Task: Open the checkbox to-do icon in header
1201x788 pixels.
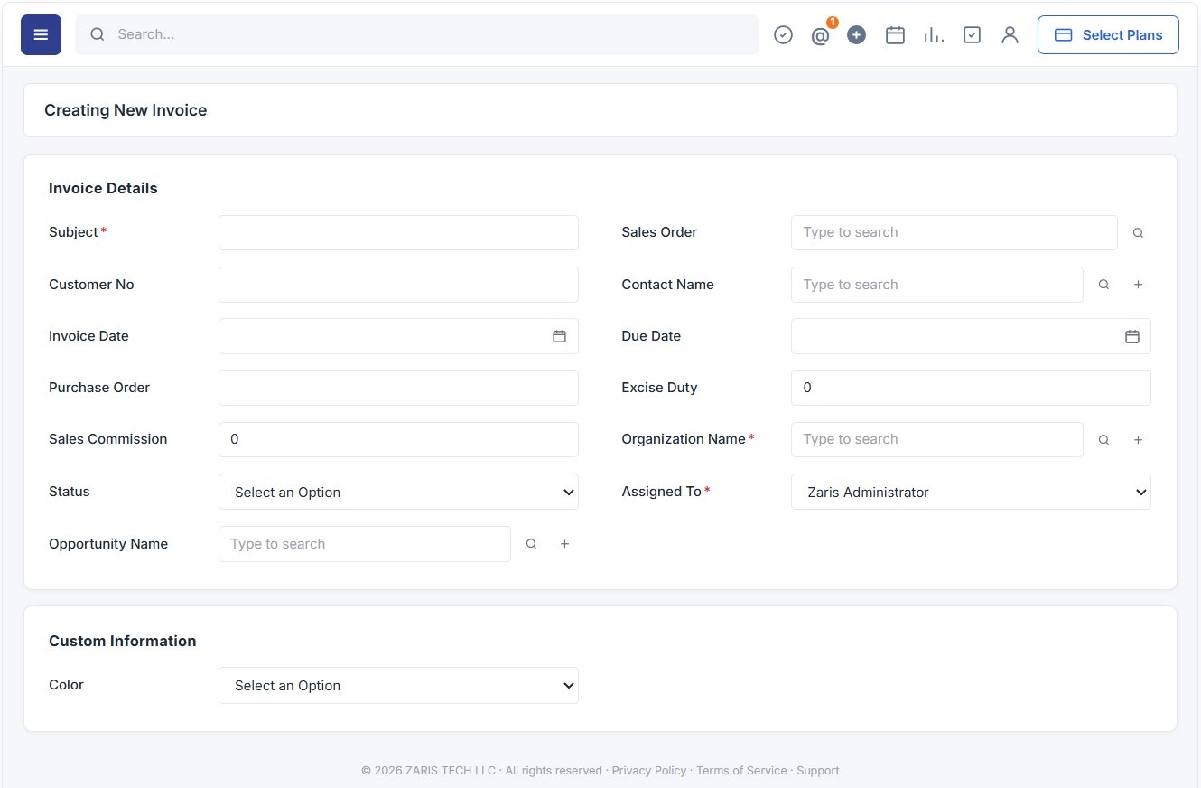Action: pos(972,35)
